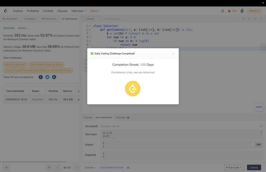Click the notification bell icon
This screenshot has width=266, height=172.
click(223, 11)
